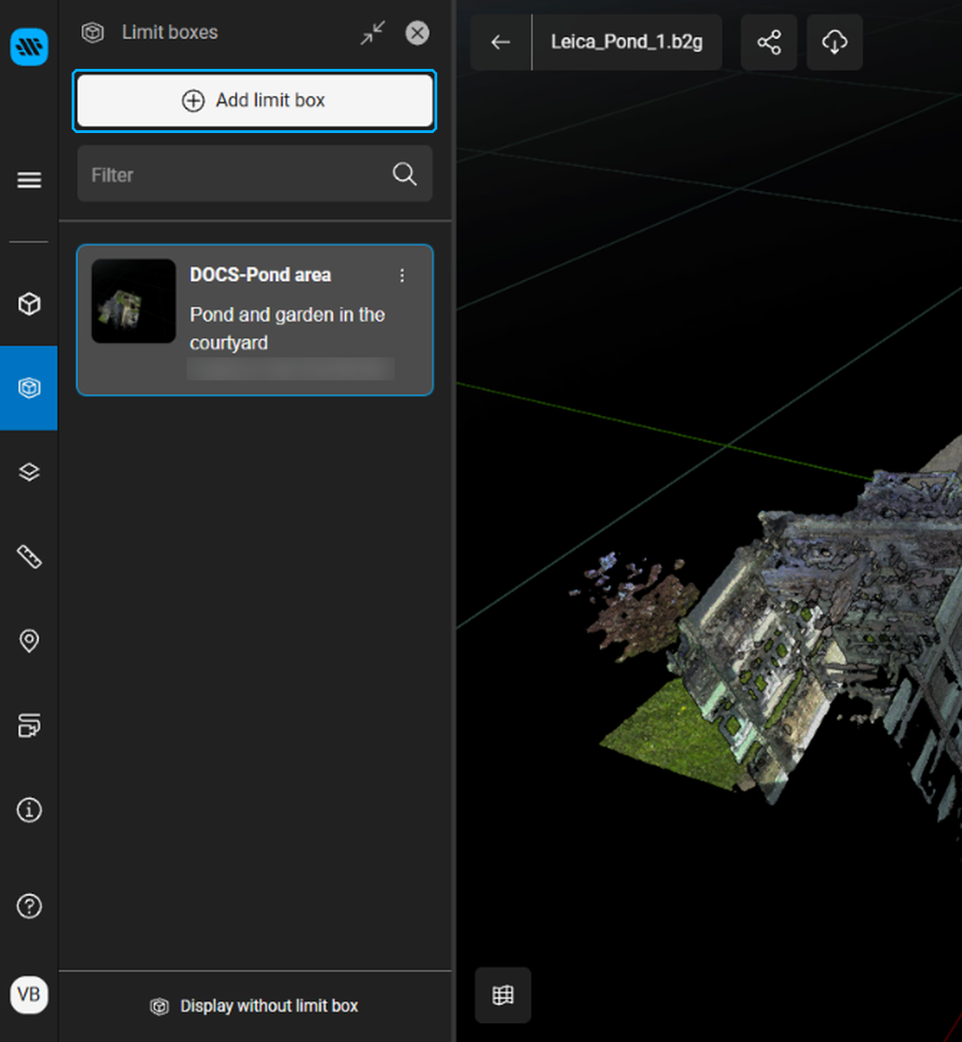The width and height of the screenshot is (962, 1042).
Task: Select the DOCS-Pond area thumbnail
Action: [134, 301]
